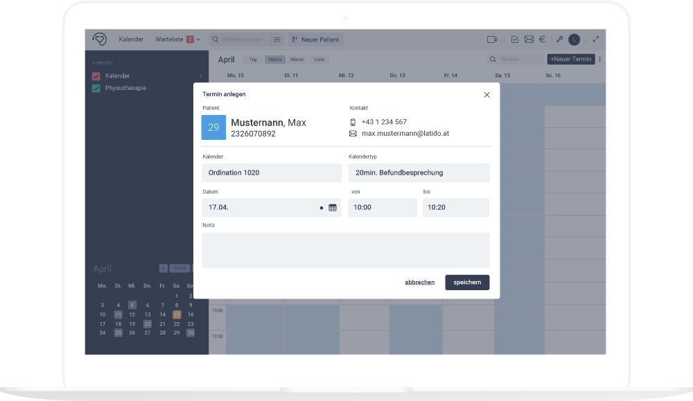This screenshot has height=401, width=693.
Task: Open the Kalender entry's three-dot options
Action: tap(201, 76)
